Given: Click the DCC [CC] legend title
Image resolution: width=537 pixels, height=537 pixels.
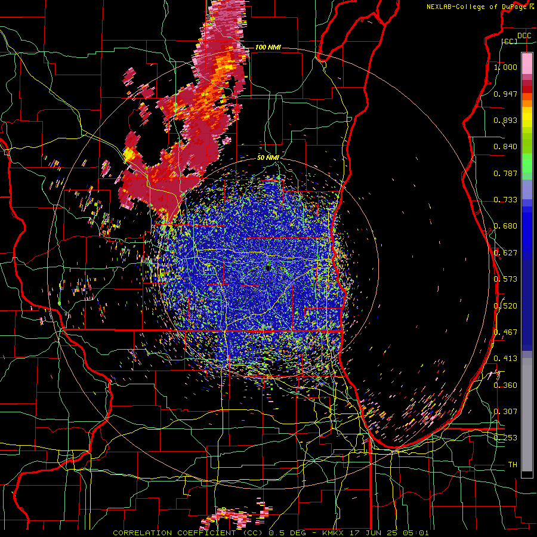Looking at the screenshot, I should click(x=517, y=38).
